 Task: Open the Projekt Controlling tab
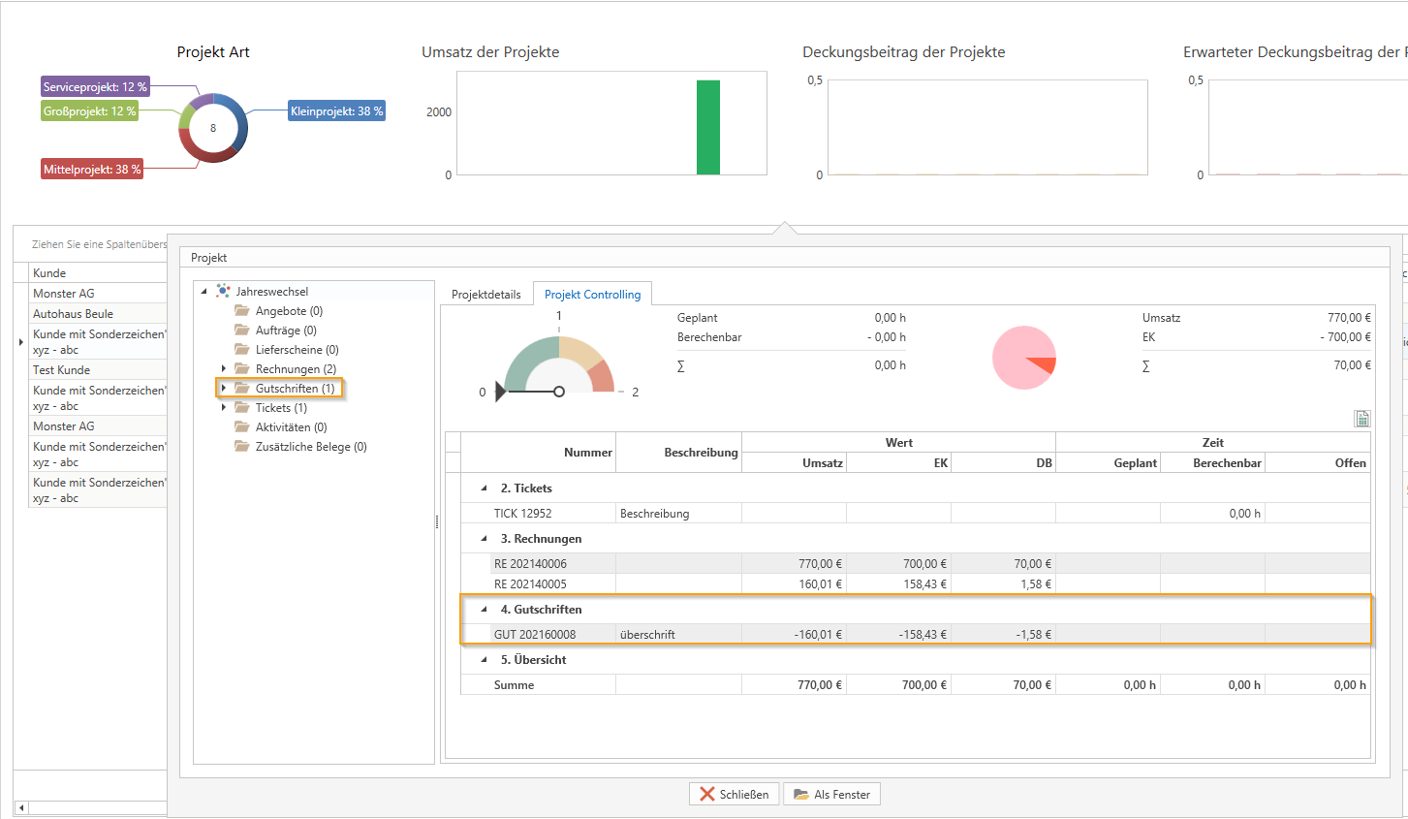point(592,295)
